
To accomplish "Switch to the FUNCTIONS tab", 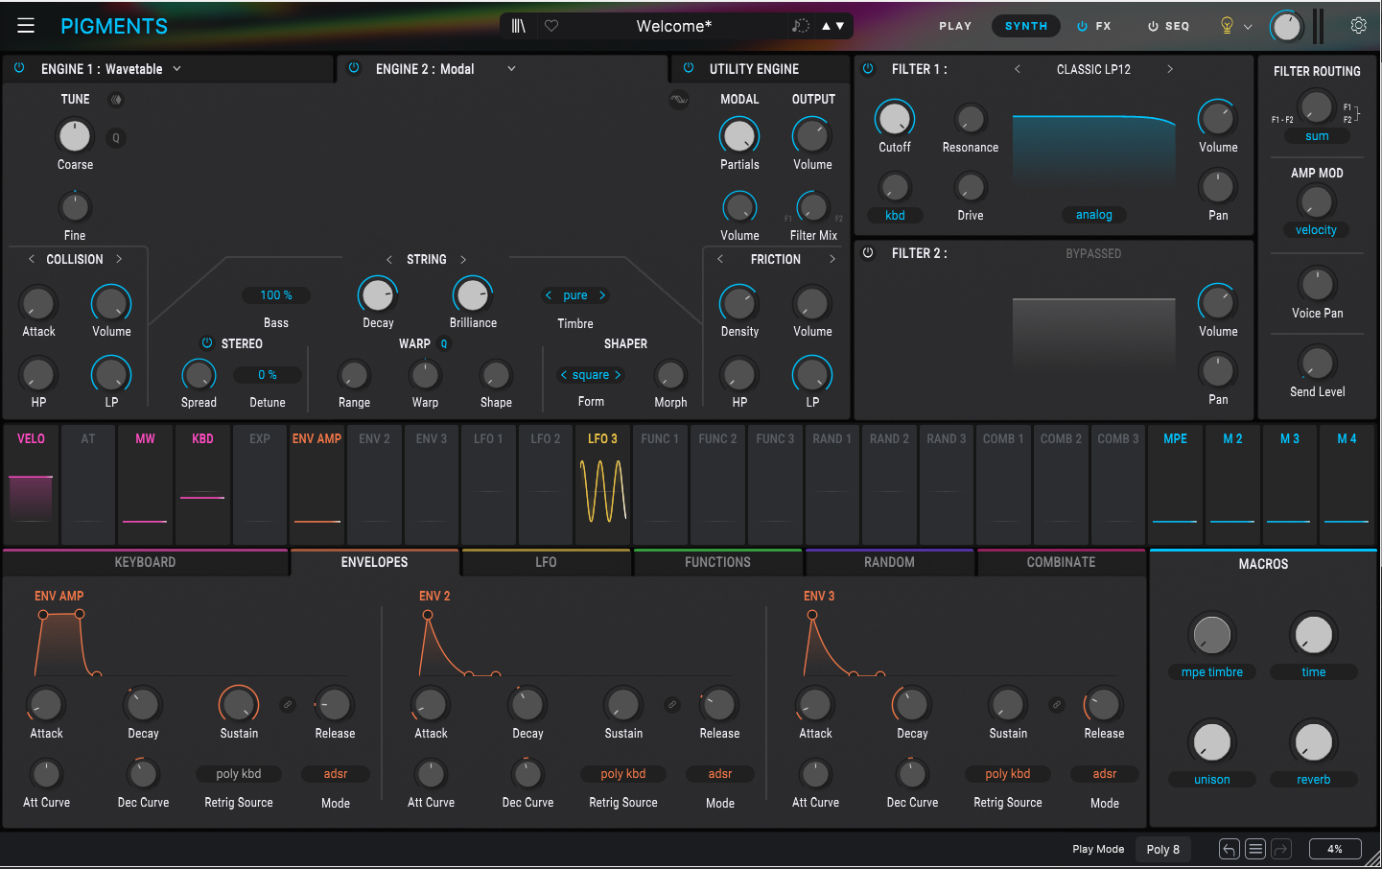I will [x=717, y=562].
